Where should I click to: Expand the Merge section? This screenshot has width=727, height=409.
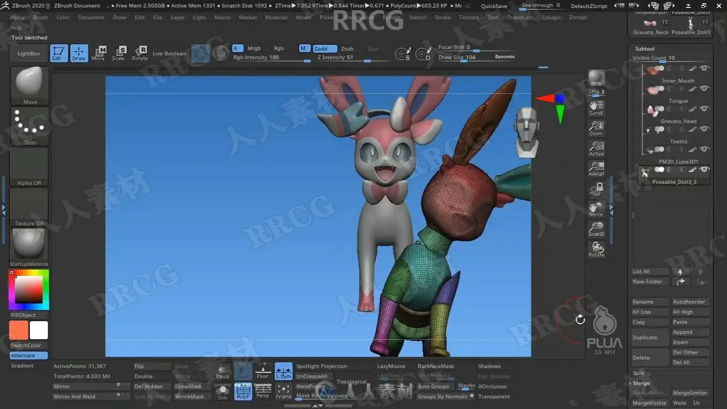pyautogui.click(x=641, y=383)
